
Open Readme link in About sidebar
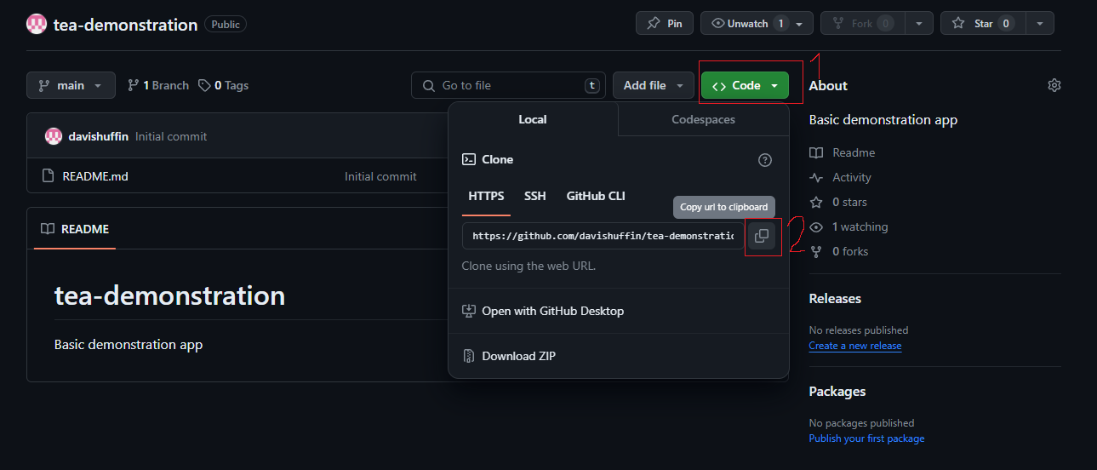[x=854, y=152]
